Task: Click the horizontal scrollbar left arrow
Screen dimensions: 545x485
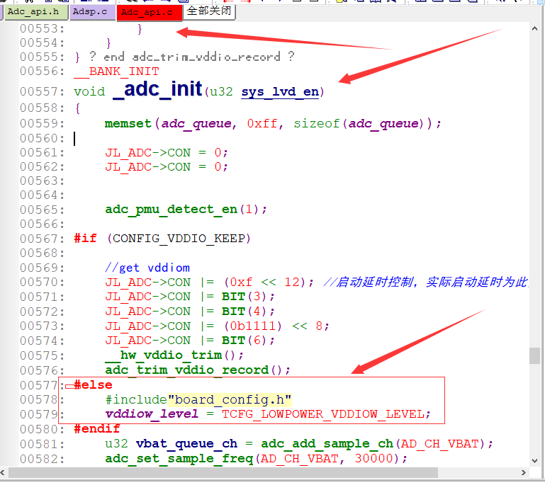Action: 3,472
